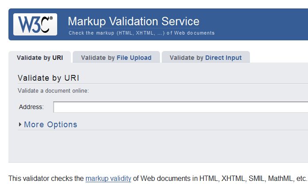The width and height of the screenshot is (308, 184).
Task: Click the Address field label
Action: click(31, 107)
